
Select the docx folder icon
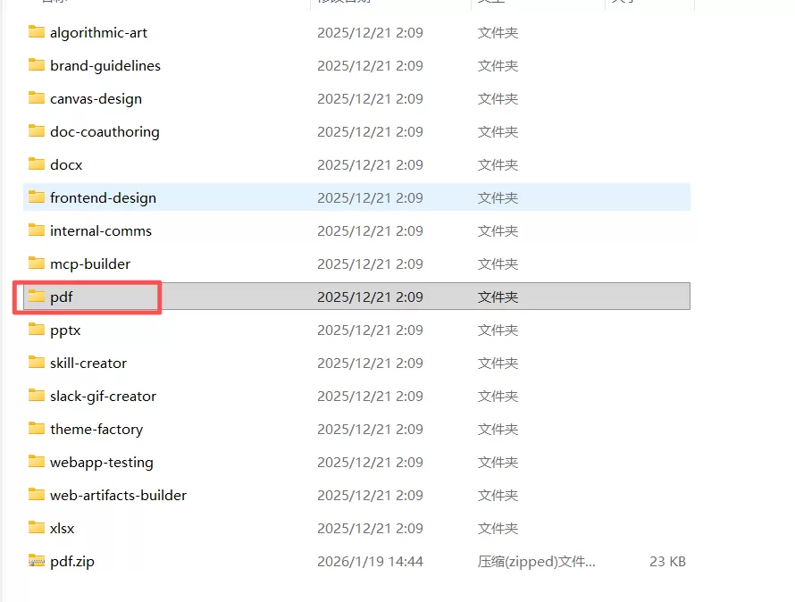[36, 163]
